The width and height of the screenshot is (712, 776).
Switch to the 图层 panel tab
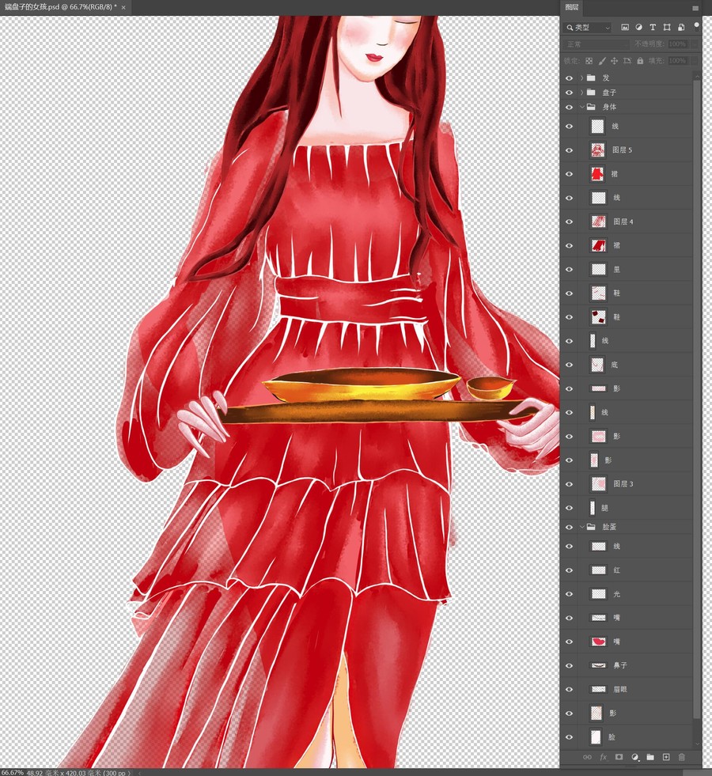coord(572,7)
